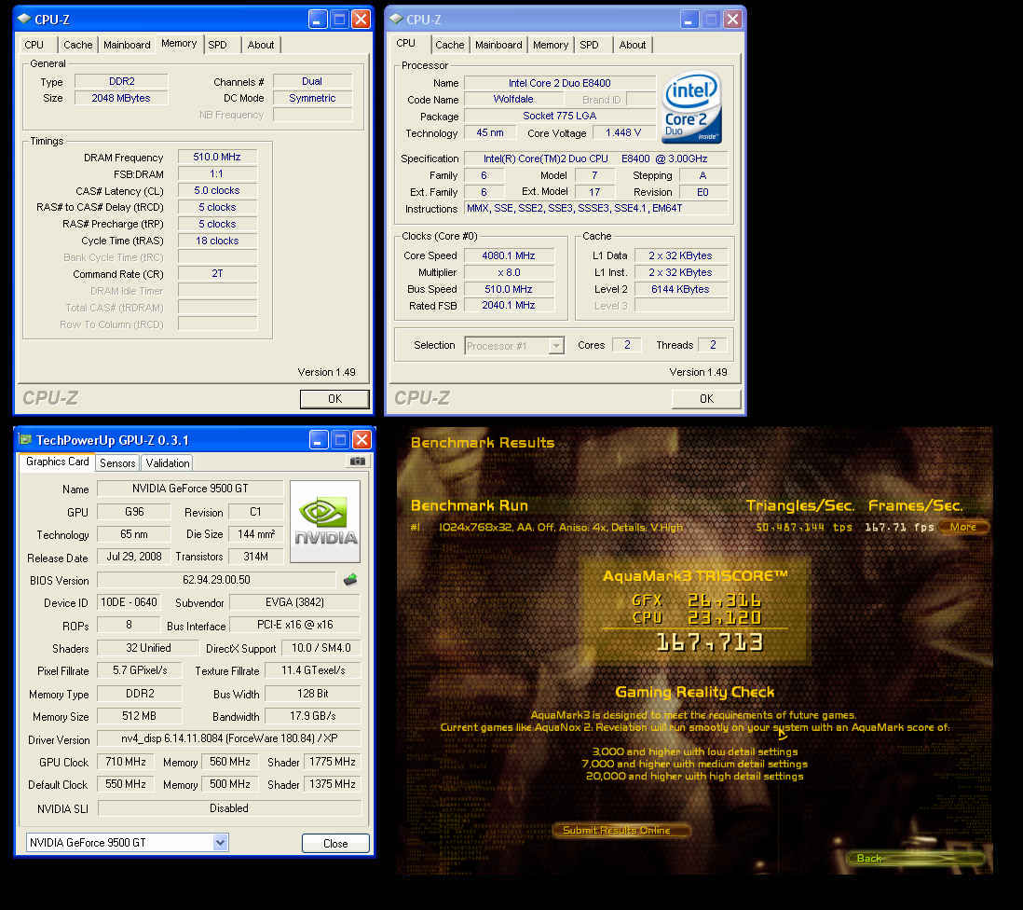Switch to Memory tab in right CPU-Z window

coord(550,45)
